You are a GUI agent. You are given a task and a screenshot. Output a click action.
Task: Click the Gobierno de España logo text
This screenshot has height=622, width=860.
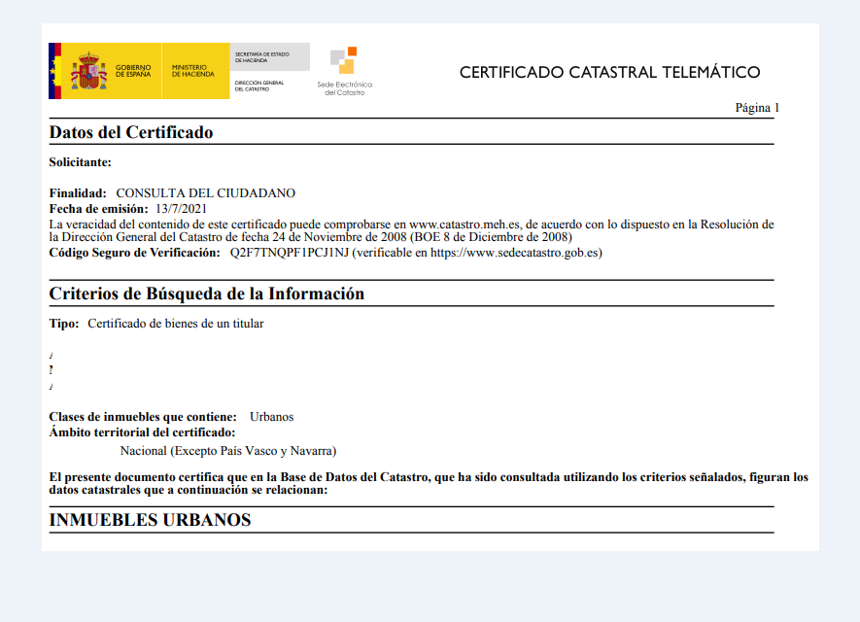[x=133, y=71]
